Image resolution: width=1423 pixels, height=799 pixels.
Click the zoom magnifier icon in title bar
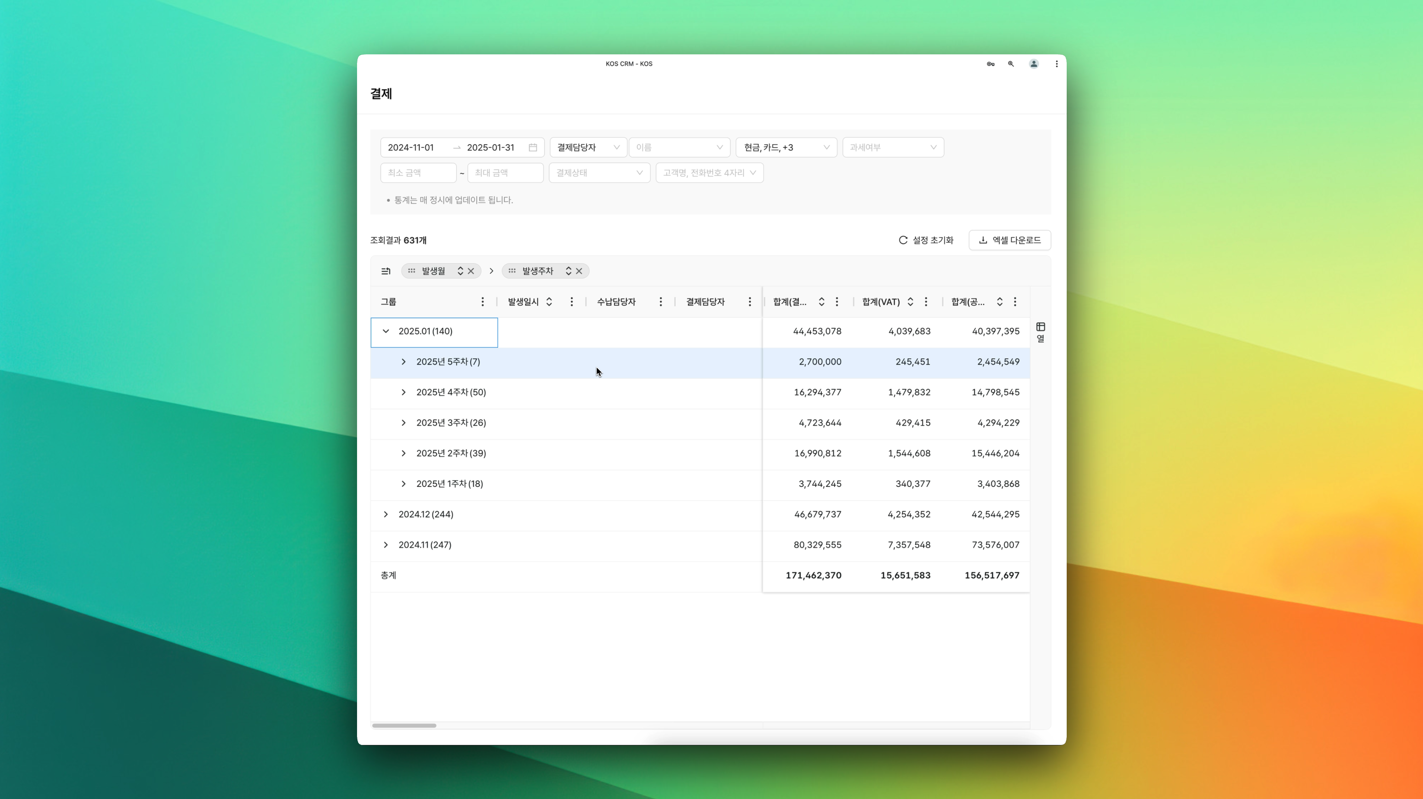pyautogui.click(x=1011, y=64)
